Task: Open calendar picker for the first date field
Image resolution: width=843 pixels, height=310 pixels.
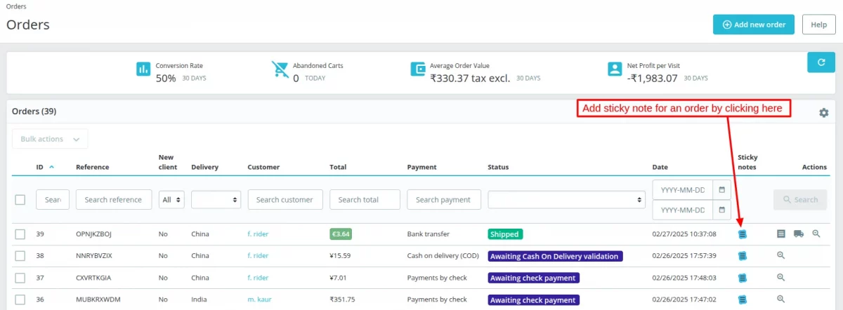Action: click(721, 189)
